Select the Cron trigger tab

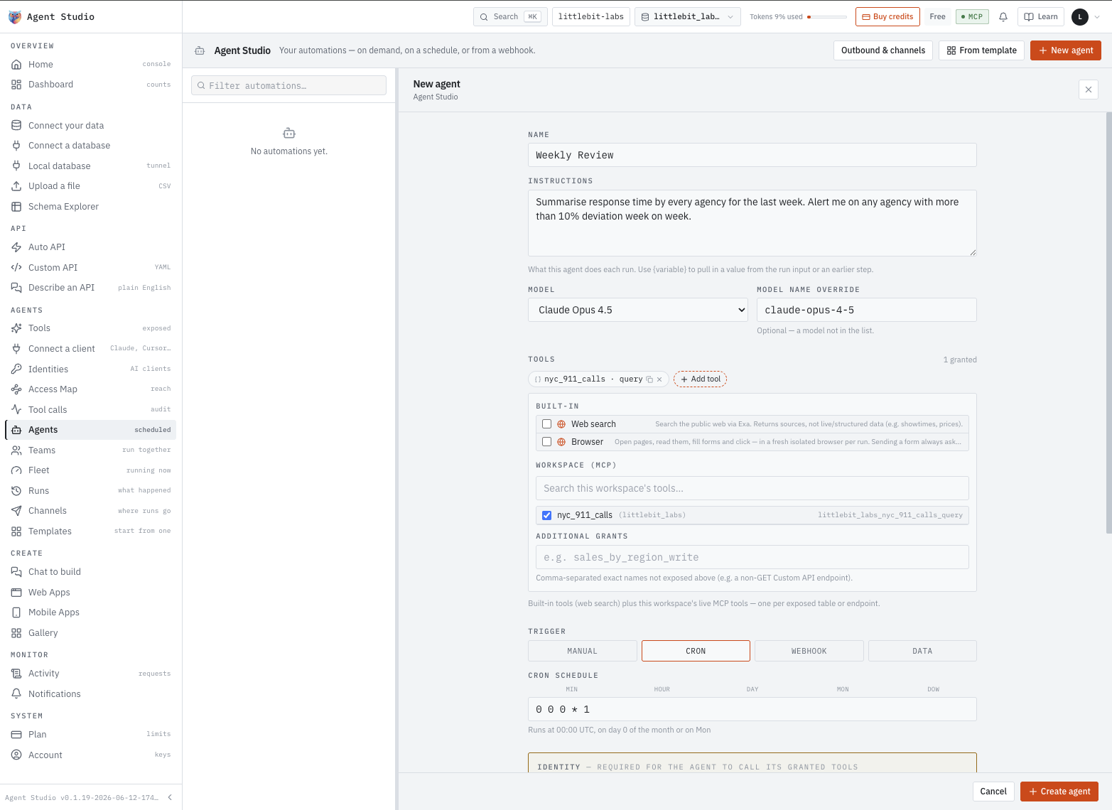coord(696,651)
